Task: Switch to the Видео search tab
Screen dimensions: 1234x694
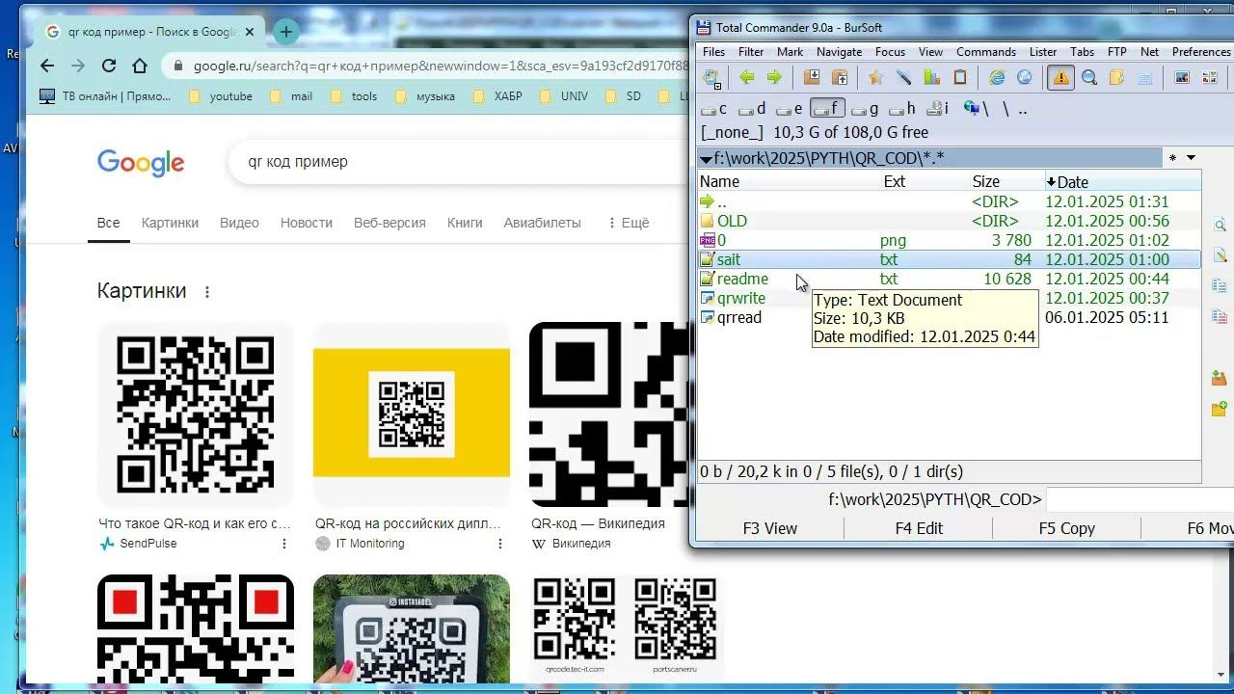Action: click(x=239, y=223)
